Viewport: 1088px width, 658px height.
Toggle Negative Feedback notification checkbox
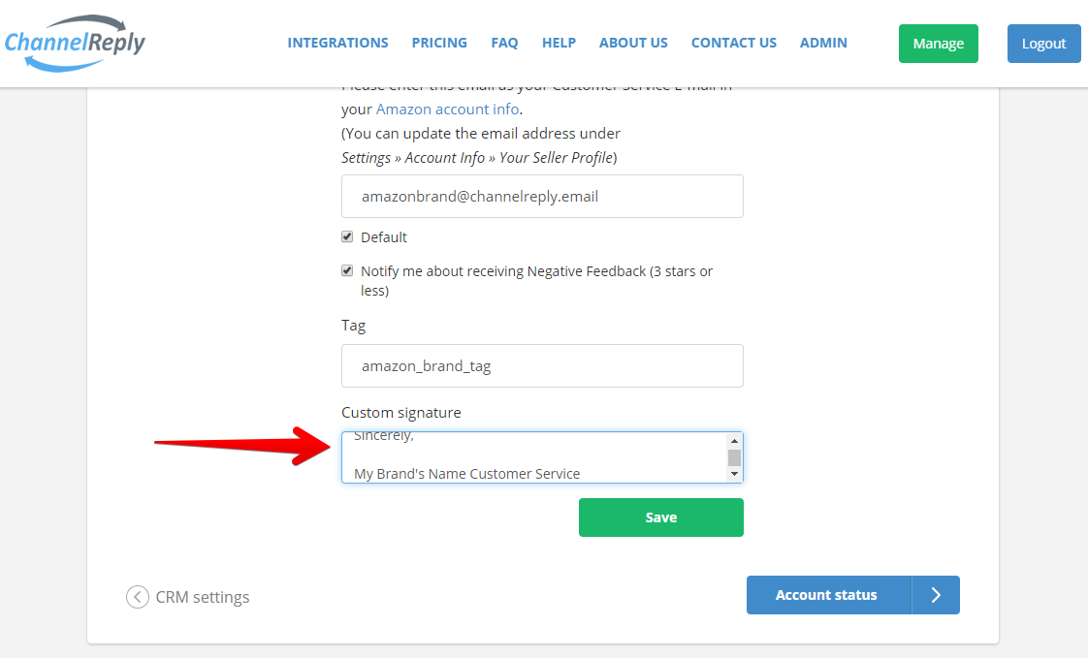coord(347,271)
